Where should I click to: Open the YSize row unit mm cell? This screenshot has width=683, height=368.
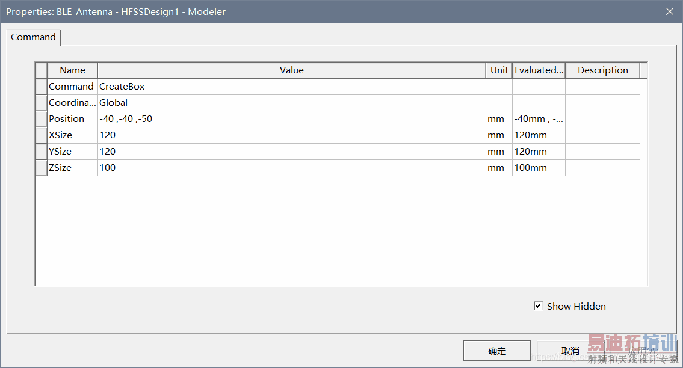point(499,151)
